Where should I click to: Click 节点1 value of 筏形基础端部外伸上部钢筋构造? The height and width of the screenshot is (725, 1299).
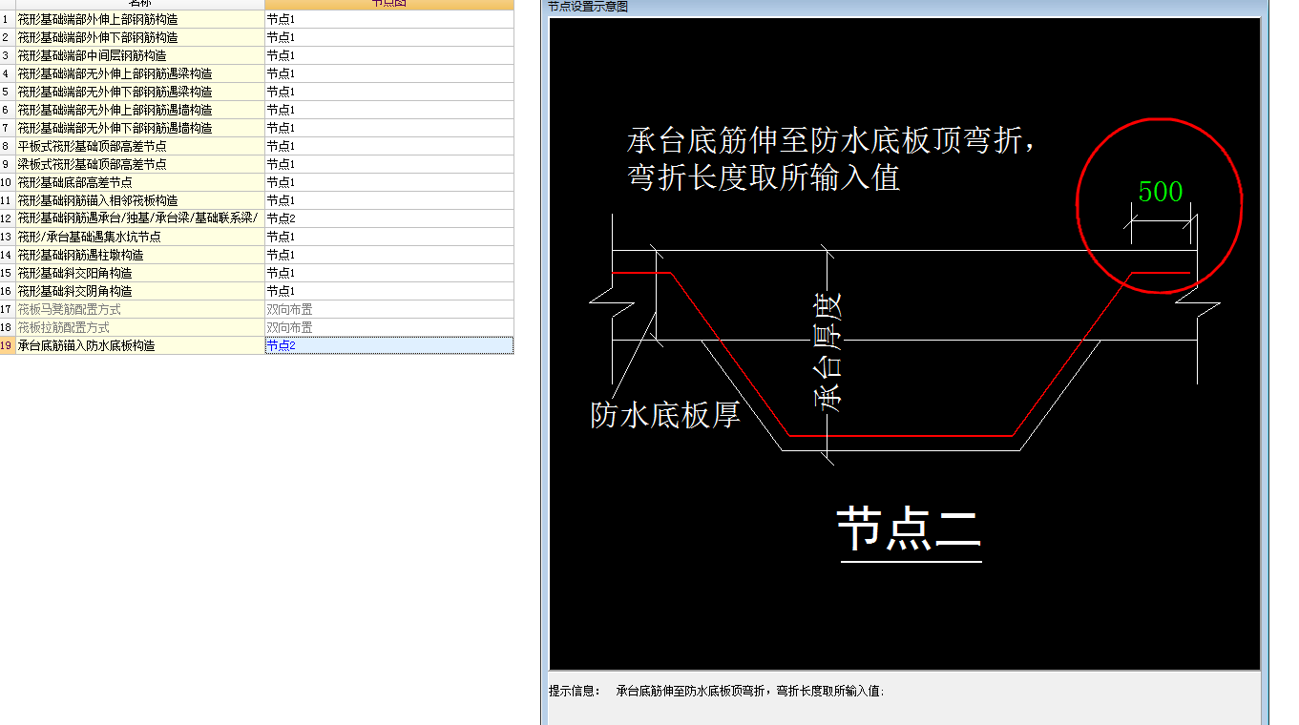pyautogui.click(x=389, y=19)
